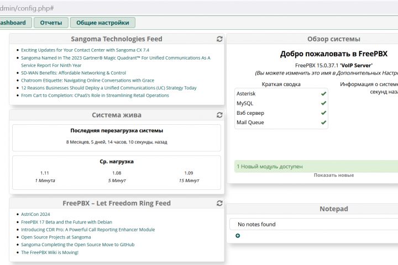The height and width of the screenshot is (265, 398).
Task: Open SD-WAN Benefits feed article
Action: (x=73, y=72)
